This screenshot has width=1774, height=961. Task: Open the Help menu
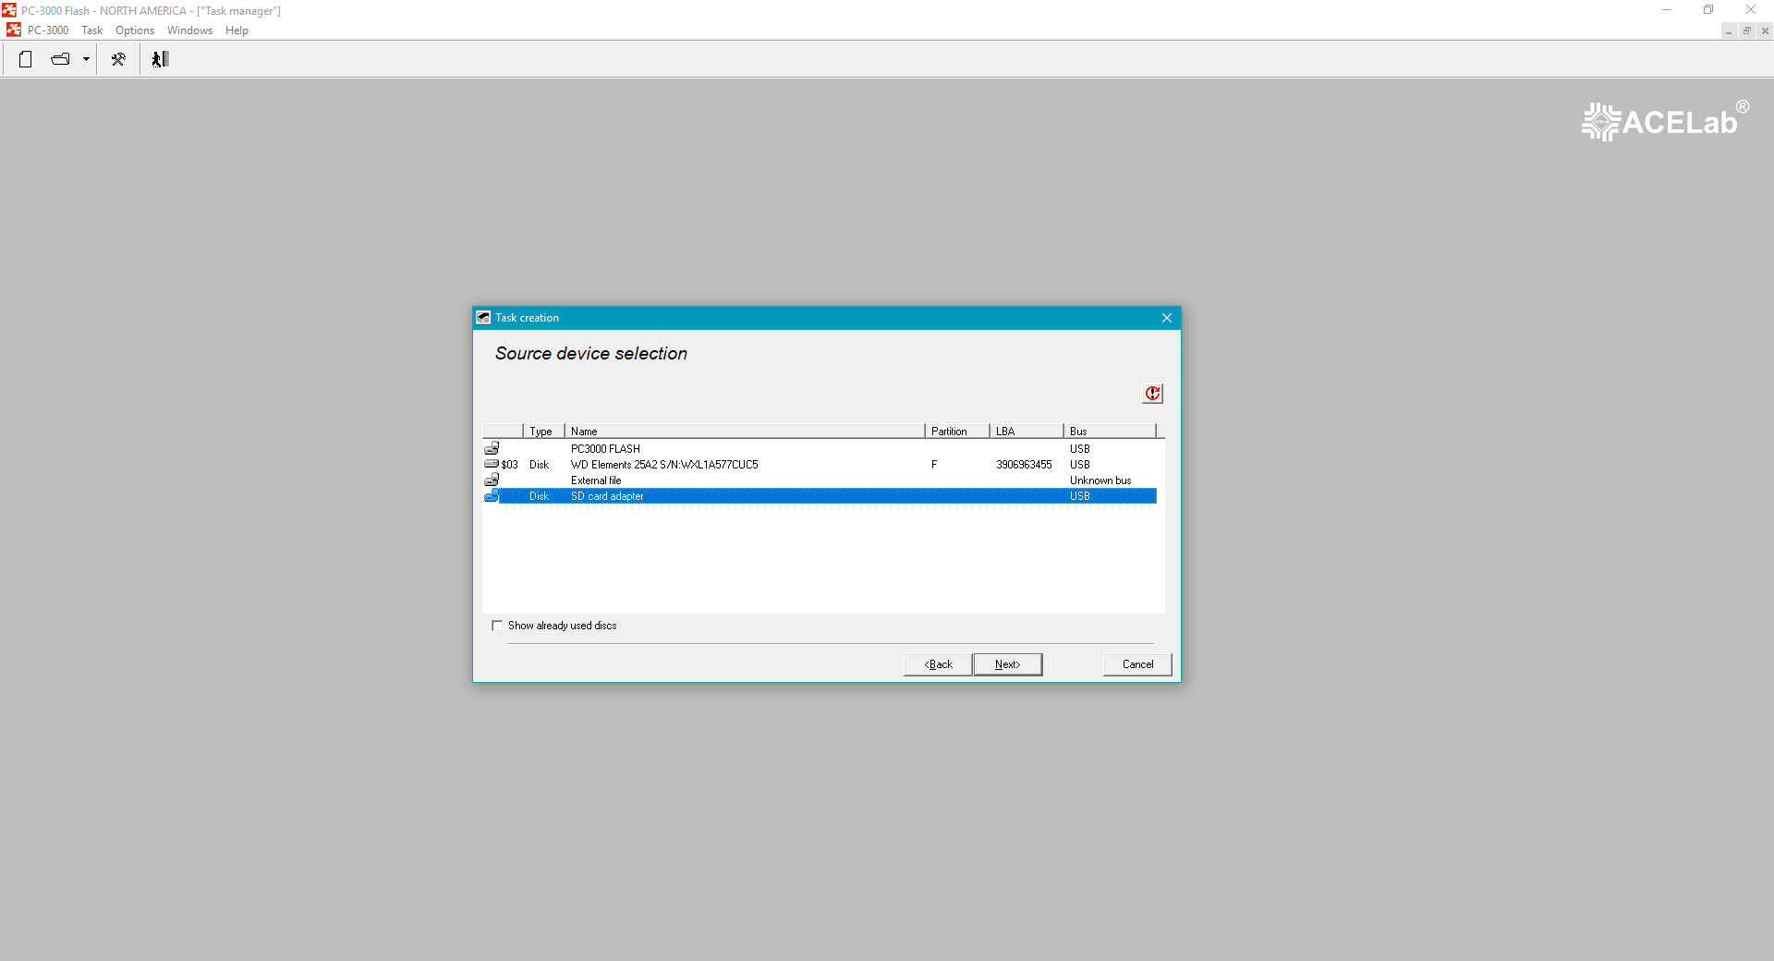[237, 30]
